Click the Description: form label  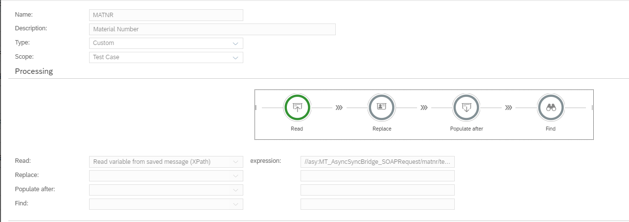point(31,28)
